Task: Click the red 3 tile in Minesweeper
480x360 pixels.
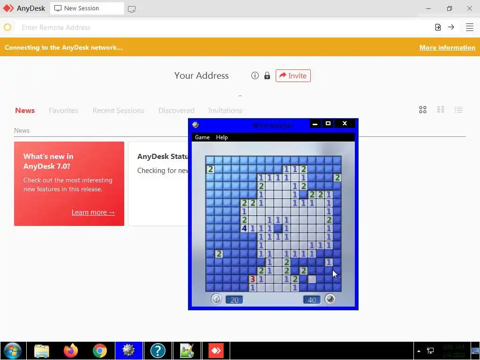Action: pos(252,279)
